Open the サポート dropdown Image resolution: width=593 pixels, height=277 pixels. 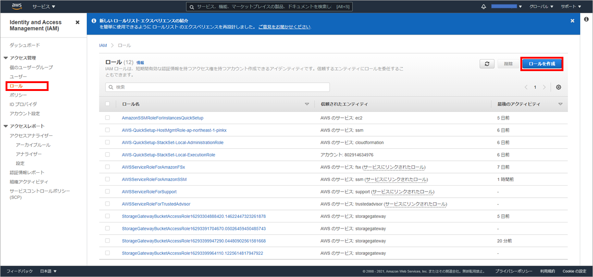tap(571, 6)
